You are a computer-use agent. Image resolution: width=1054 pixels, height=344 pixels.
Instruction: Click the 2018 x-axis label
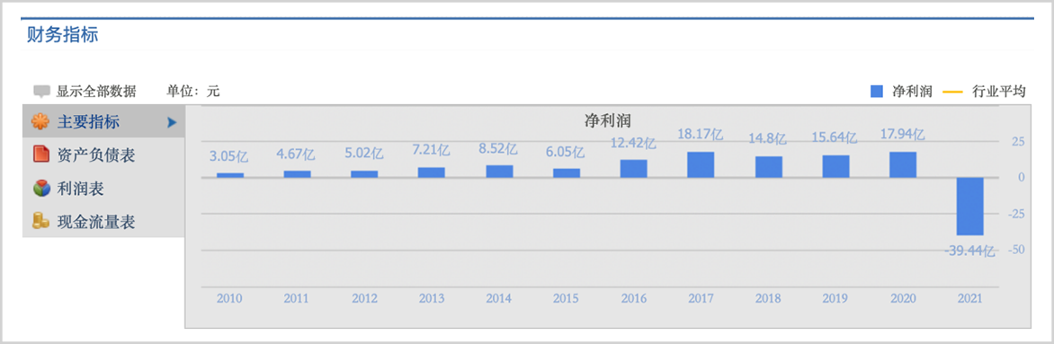pos(768,299)
